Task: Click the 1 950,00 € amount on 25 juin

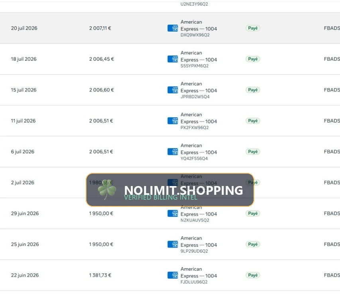Action: [x=101, y=244]
